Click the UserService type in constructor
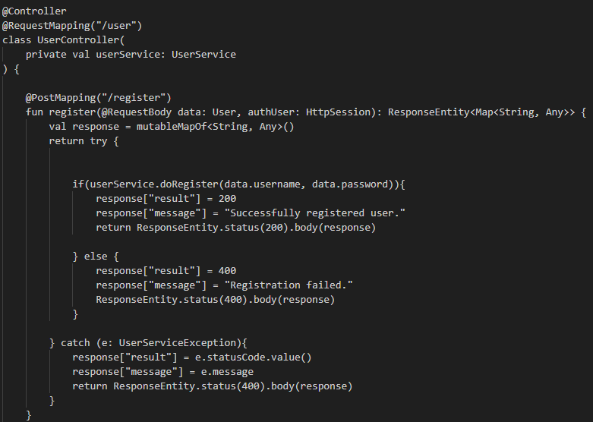The width and height of the screenshot is (593, 422). pos(203,55)
